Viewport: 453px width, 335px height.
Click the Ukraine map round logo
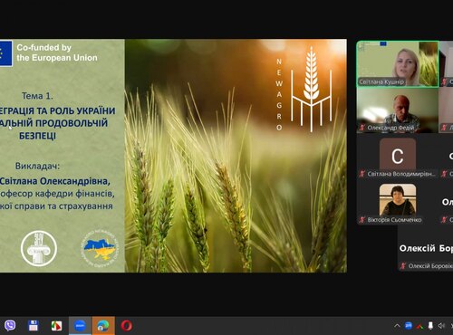tap(100, 248)
